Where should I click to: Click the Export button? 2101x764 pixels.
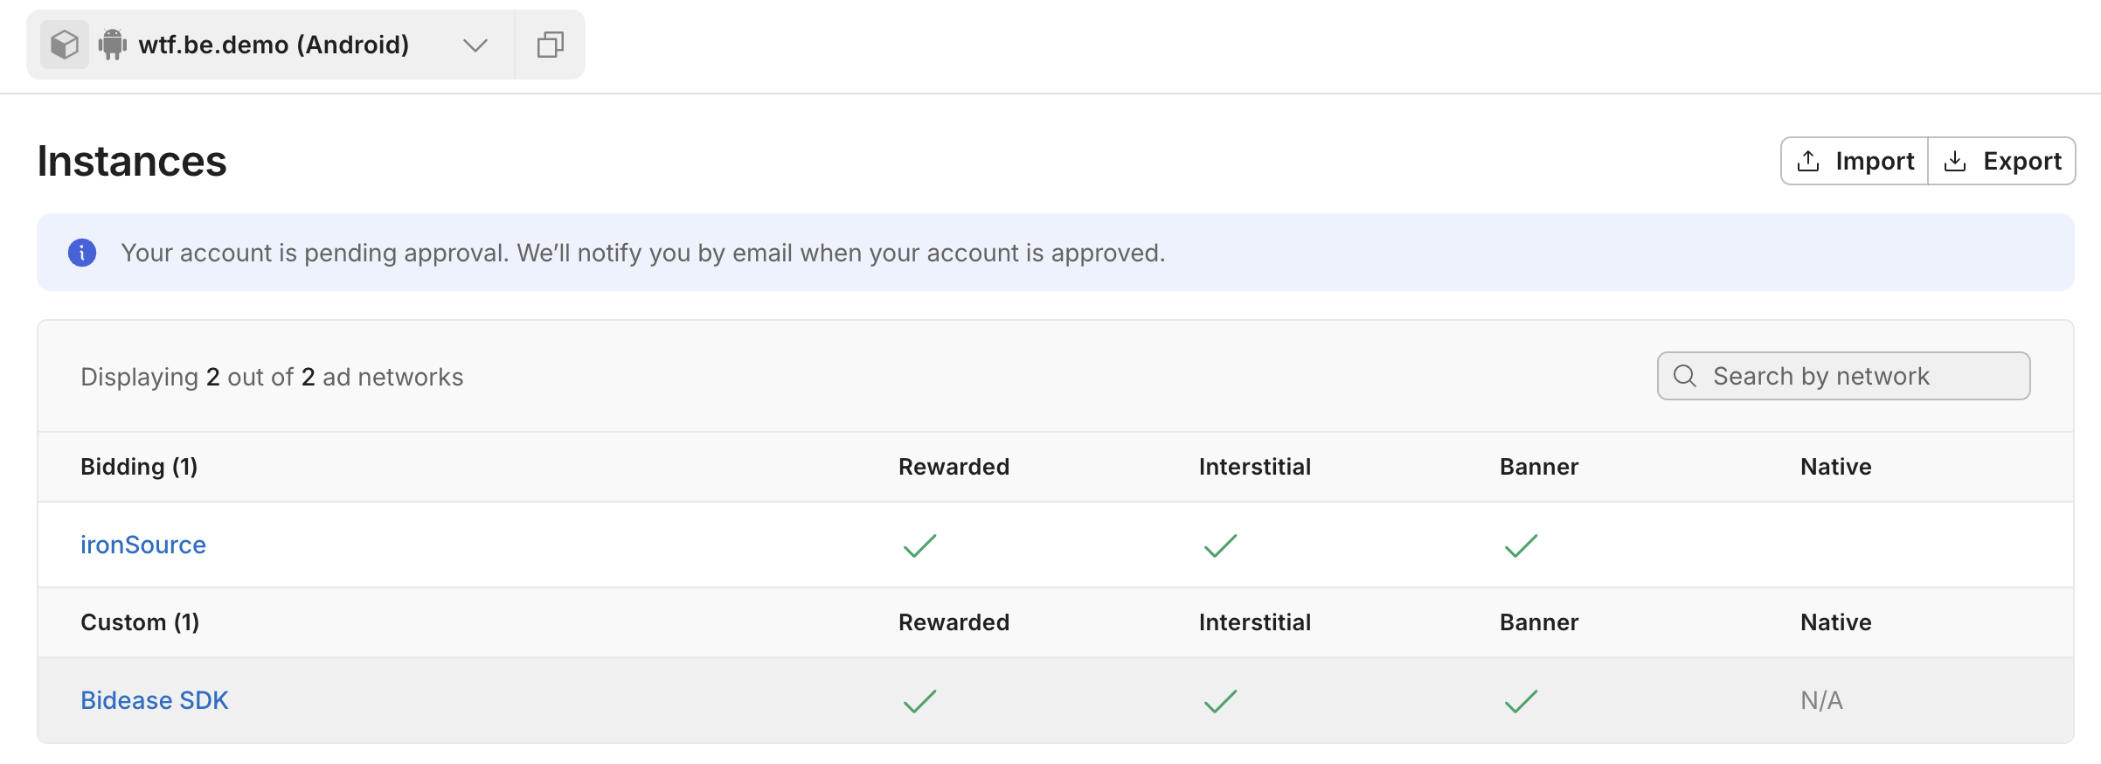[2002, 161]
